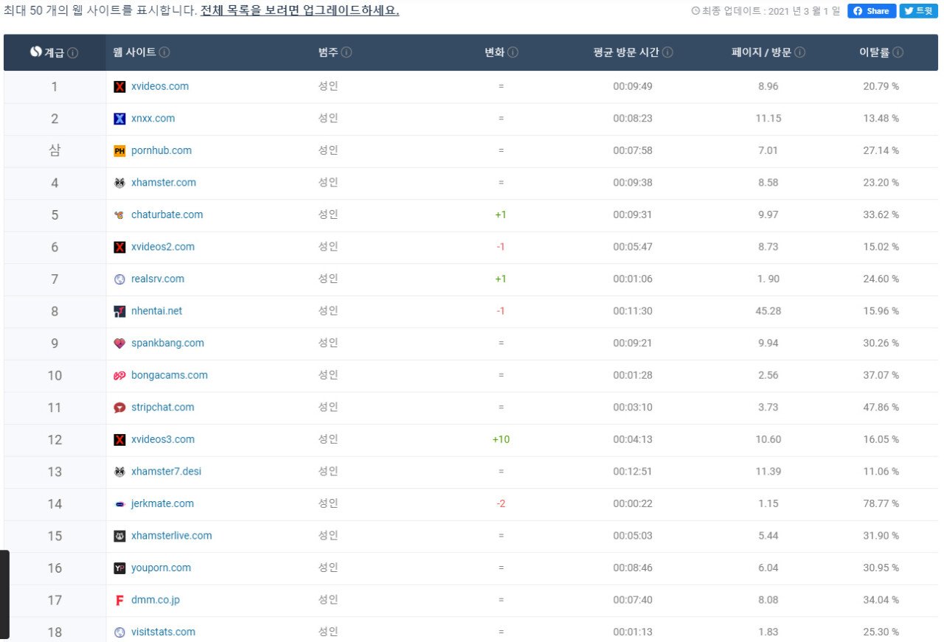
Task: Click the PH favicon next to pornhub.com
Action: (x=120, y=150)
